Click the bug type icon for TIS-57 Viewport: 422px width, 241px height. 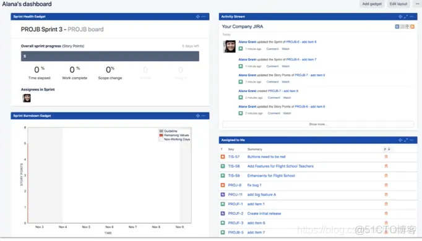click(223, 156)
